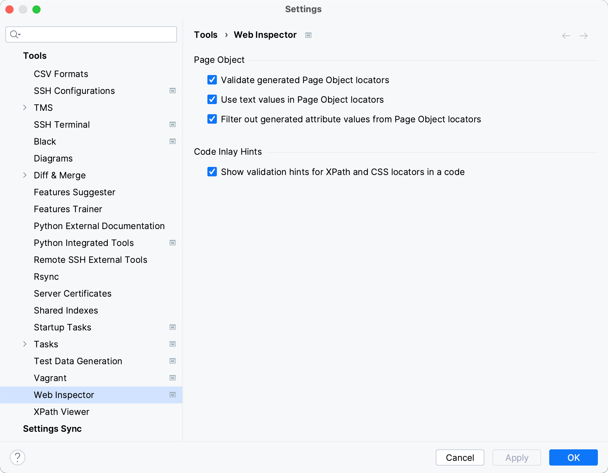Click the monitor icon next to Startup Tasks
Image resolution: width=608 pixels, height=473 pixels.
(x=173, y=327)
